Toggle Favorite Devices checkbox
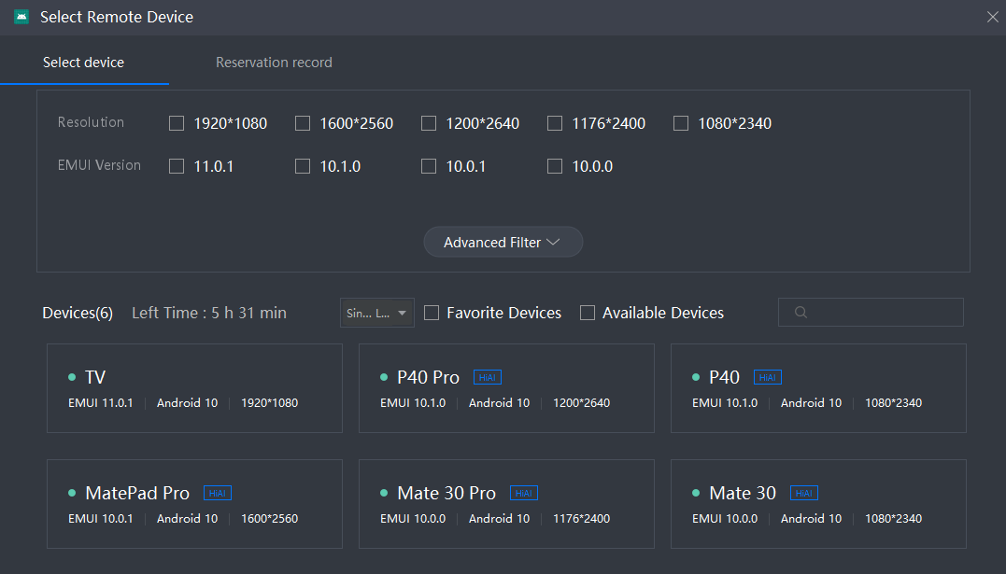This screenshot has width=1006, height=574. 432,313
